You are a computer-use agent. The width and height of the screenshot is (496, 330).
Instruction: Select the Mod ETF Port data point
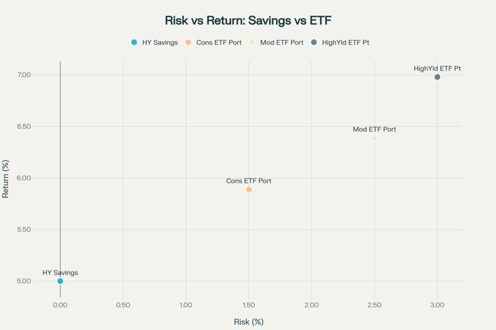374,138
